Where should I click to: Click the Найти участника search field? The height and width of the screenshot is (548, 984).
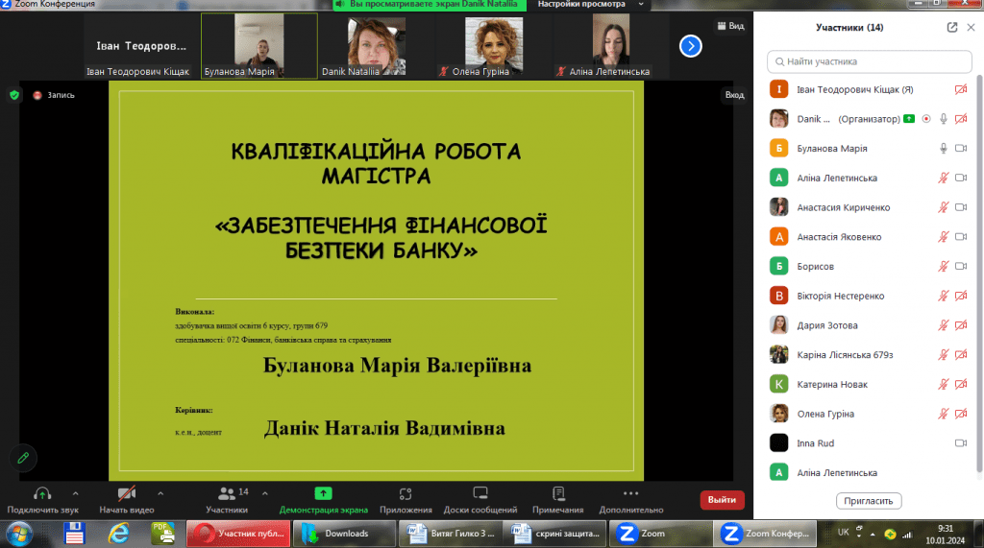[869, 61]
